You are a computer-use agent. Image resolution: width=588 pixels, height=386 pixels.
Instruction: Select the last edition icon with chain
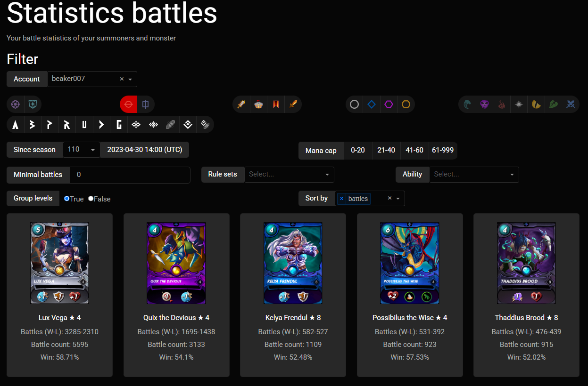point(205,125)
